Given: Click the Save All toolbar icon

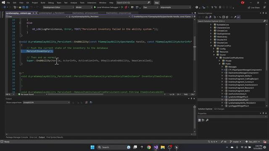Looking at the screenshot, I should (x=27, y=8).
